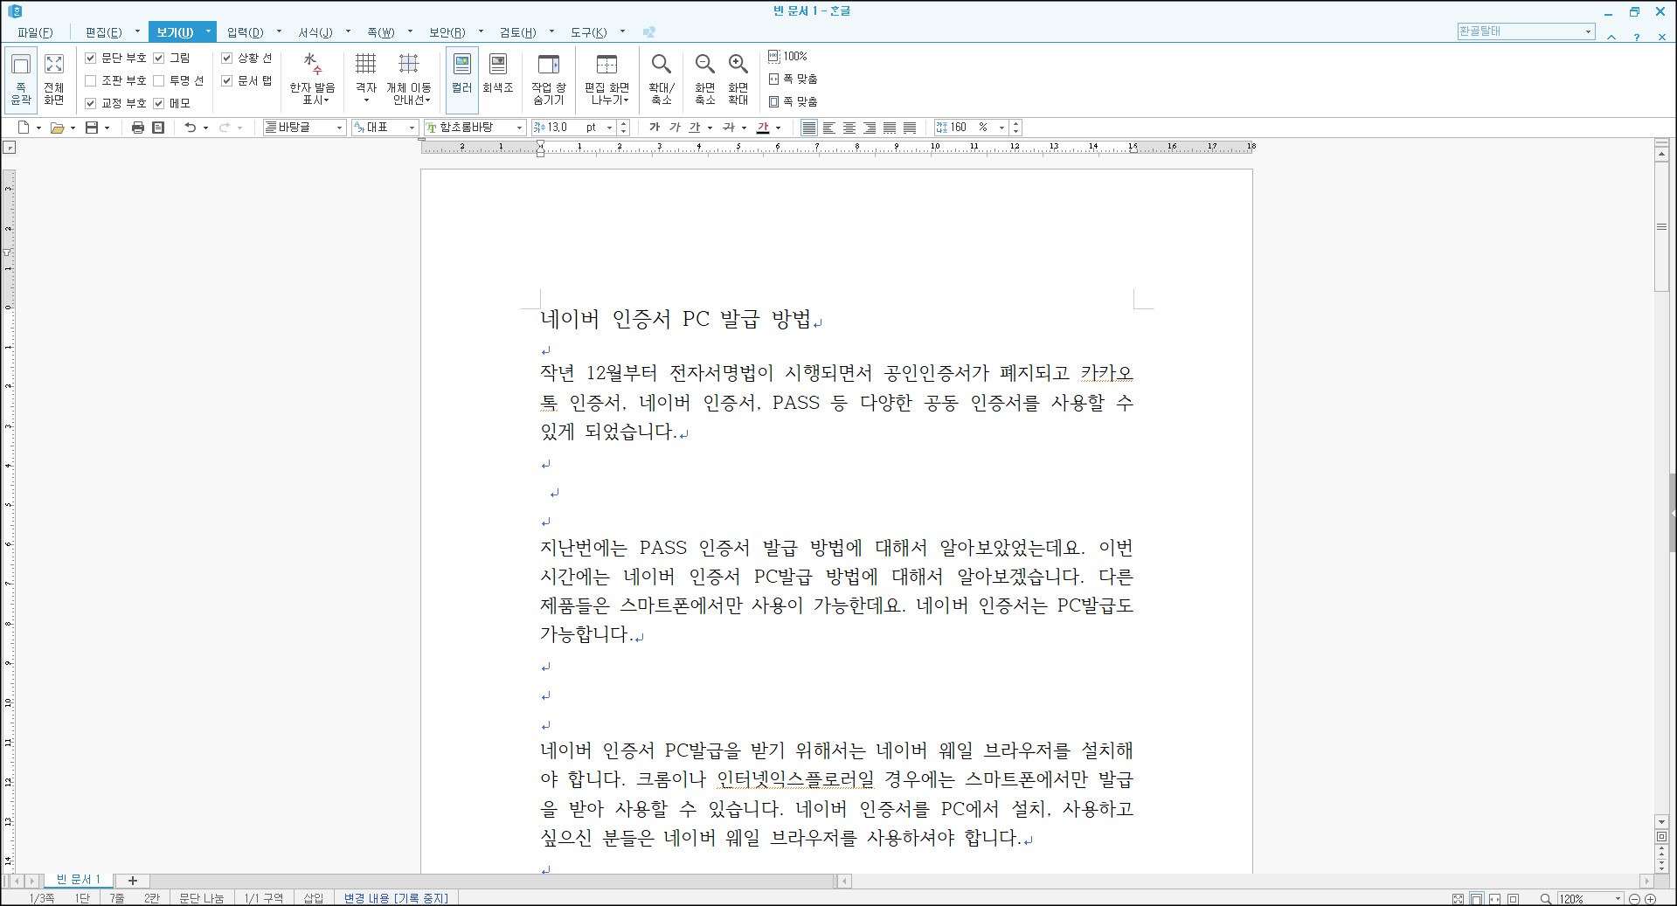Viewport: 1677px width, 906px height.
Task: Click the right alignment icon
Action: pyautogui.click(x=870, y=128)
